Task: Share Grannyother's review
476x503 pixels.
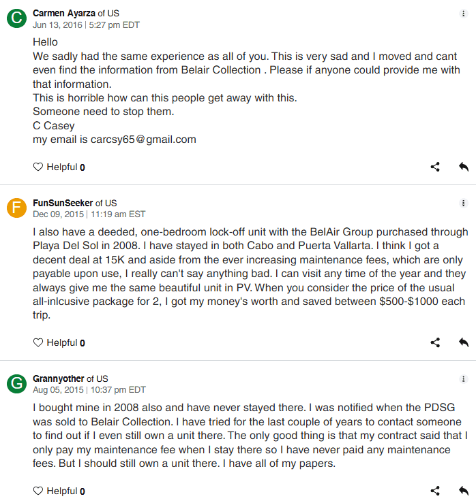Action: pos(435,491)
